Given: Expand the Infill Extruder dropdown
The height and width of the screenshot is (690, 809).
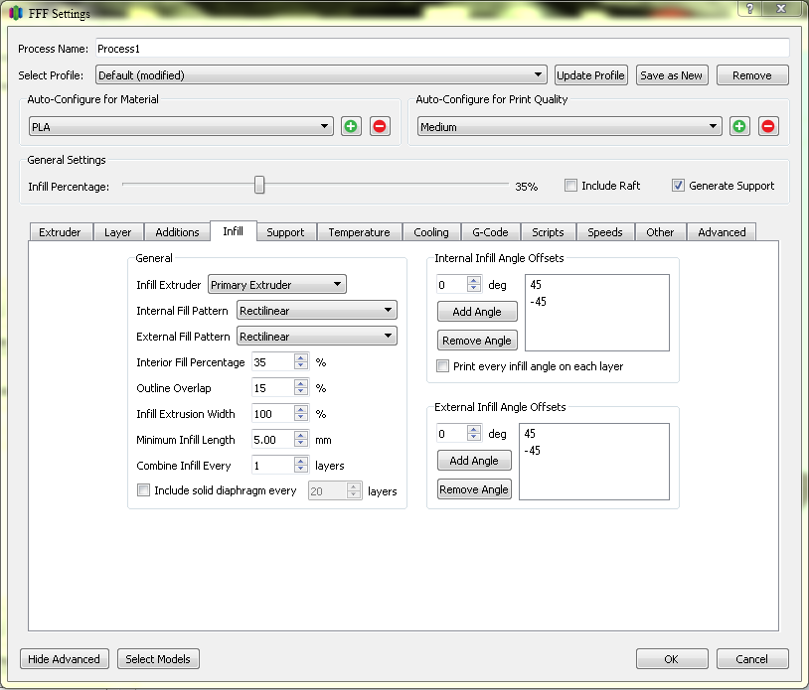Looking at the screenshot, I should 276,285.
